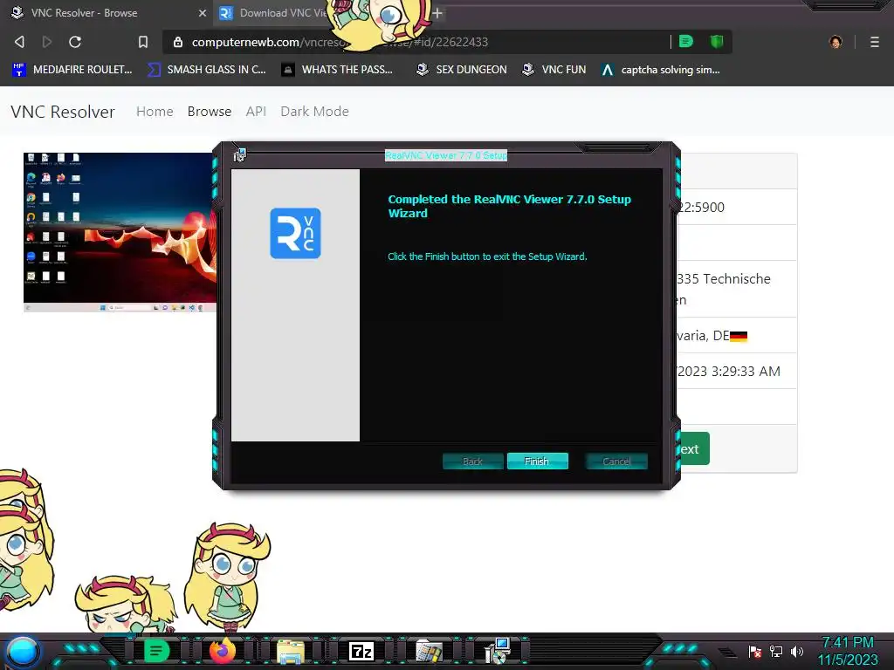Screen dimensions: 894x670
Task: Click the Finish button in setup wizard
Action: pyautogui.click(x=537, y=461)
